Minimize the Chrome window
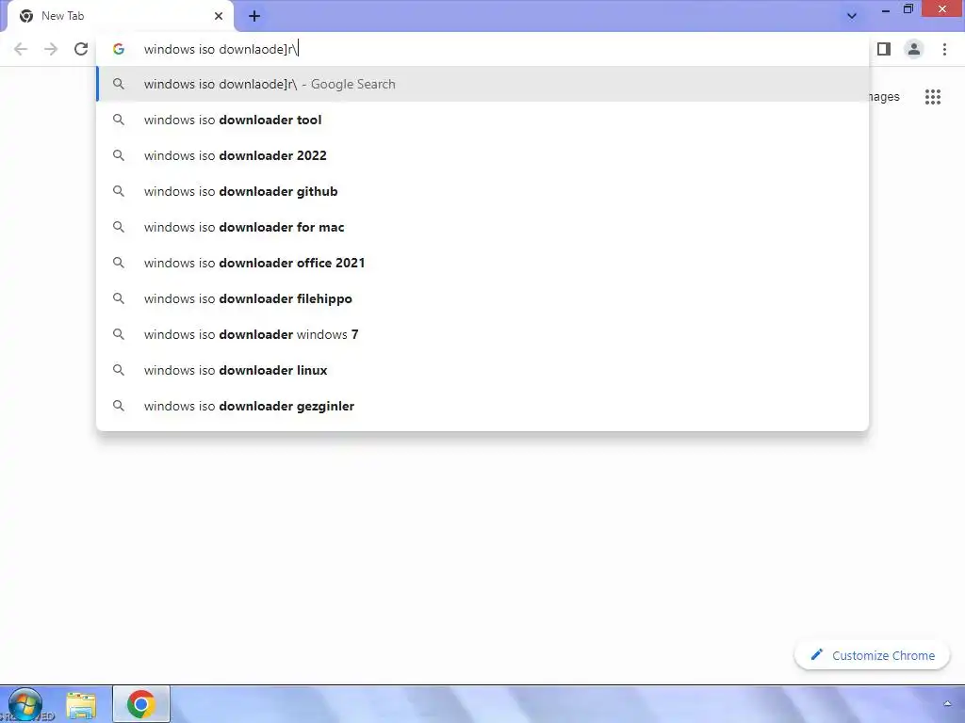 click(886, 9)
